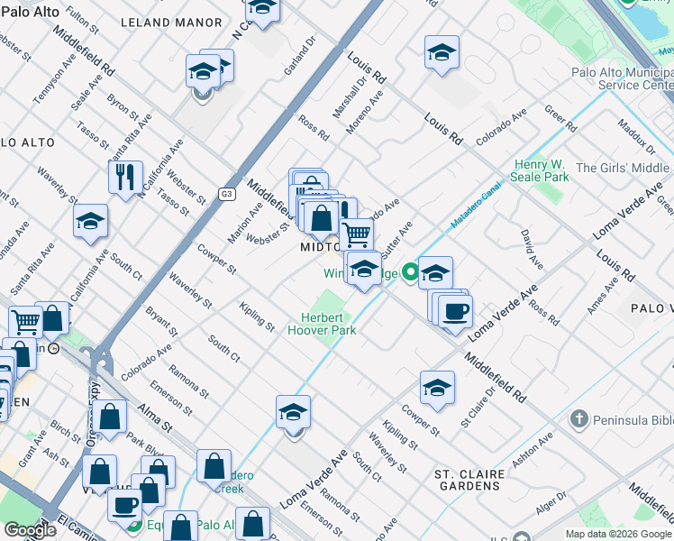Open the Google logo link
Image resolution: width=674 pixels, height=541 pixels.
[x=30, y=530]
